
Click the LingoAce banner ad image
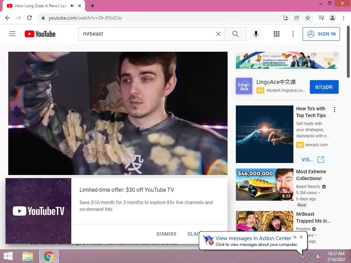tap(287, 60)
